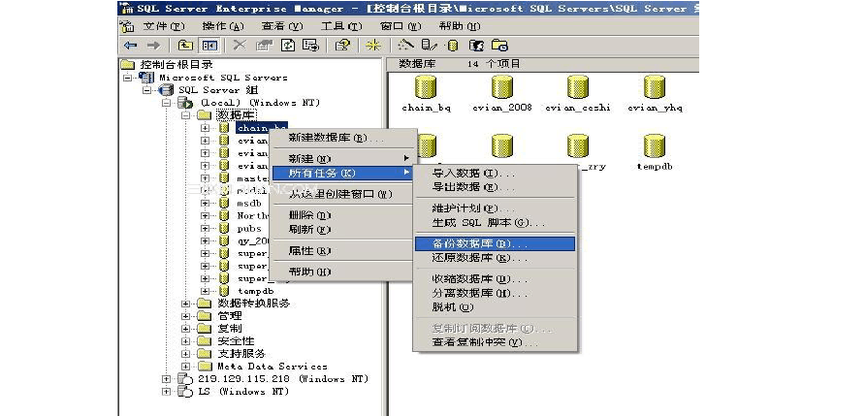Choose 删除(D) in context menu

point(342,215)
